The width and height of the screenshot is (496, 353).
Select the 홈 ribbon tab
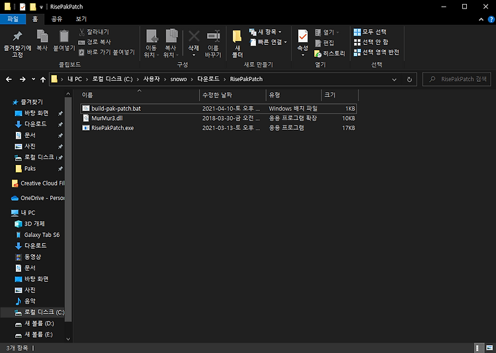(35, 19)
